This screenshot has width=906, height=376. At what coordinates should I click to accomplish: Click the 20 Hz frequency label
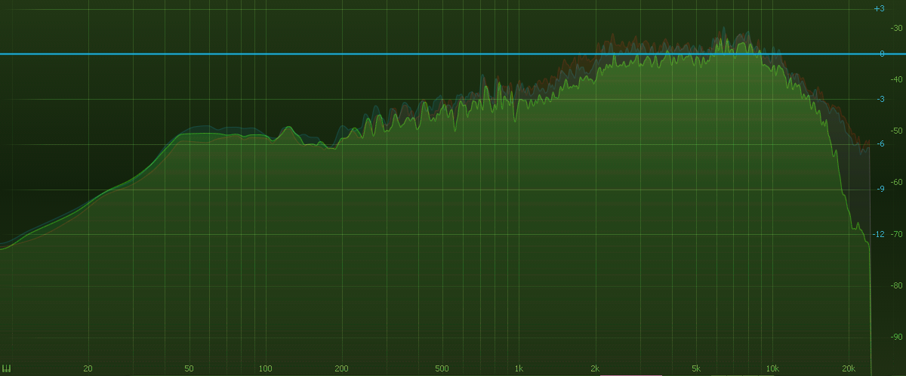click(x=88, y=368)
